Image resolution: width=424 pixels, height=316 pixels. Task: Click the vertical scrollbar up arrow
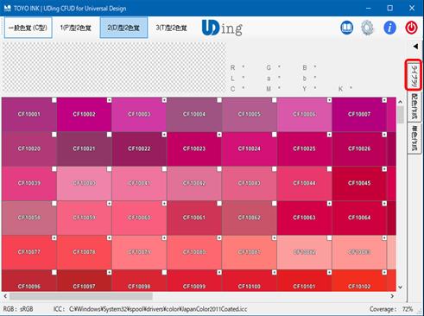[x=400, y=102]
